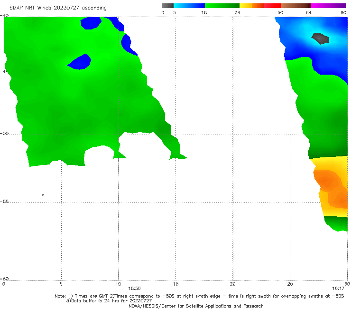Click the 'NOAA/NESDIS/Center for Satellite Applications and Research' credit
Viewport: 351px width, 309px height.
tap(196, 306)
